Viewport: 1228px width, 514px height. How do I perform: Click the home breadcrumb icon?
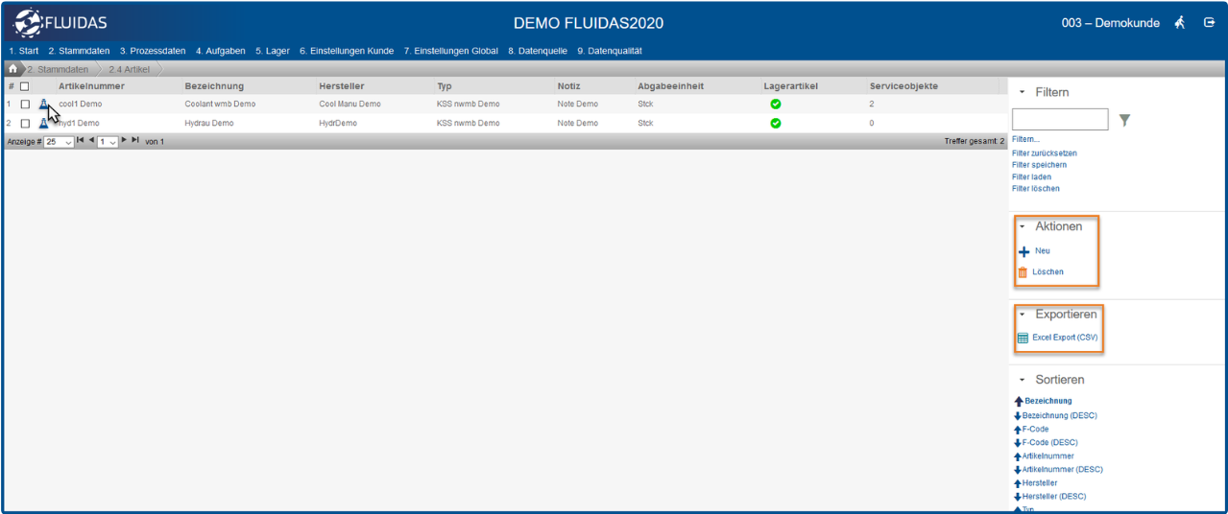tap(12, 69)
